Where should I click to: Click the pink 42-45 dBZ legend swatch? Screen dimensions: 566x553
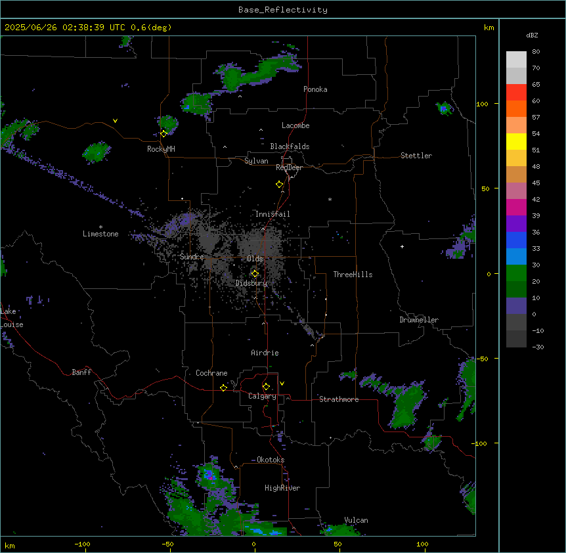tap(516, 191)
